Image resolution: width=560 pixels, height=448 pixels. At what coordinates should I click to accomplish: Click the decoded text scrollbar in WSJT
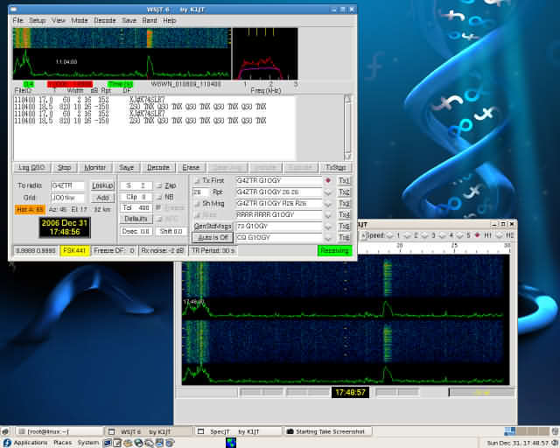point(347,128)
